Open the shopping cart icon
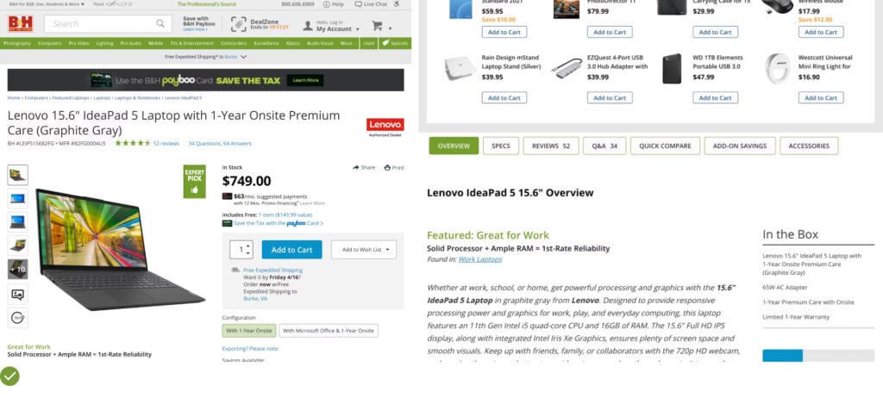Image resolution: width=883 pixels, height=398 pixels. [x=378, y=26]
